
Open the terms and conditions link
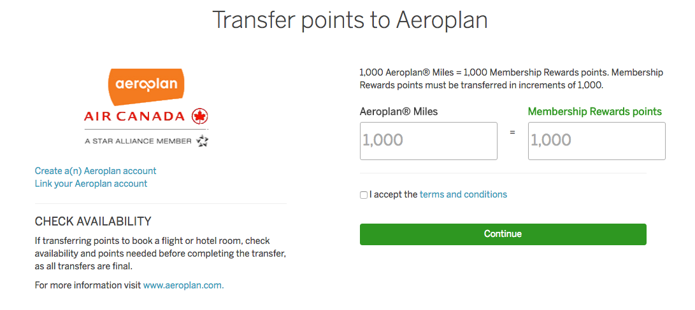click(x=463, y=194)
